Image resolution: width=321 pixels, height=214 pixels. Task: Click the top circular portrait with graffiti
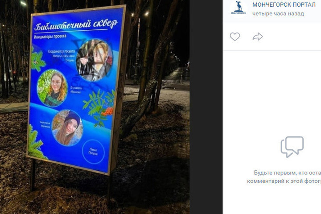94,60
